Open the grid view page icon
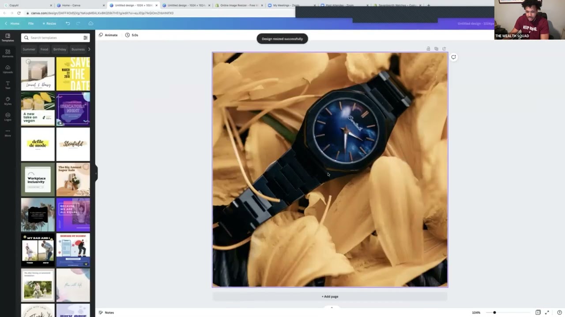 pyautogui.click(x=538, y=313)
